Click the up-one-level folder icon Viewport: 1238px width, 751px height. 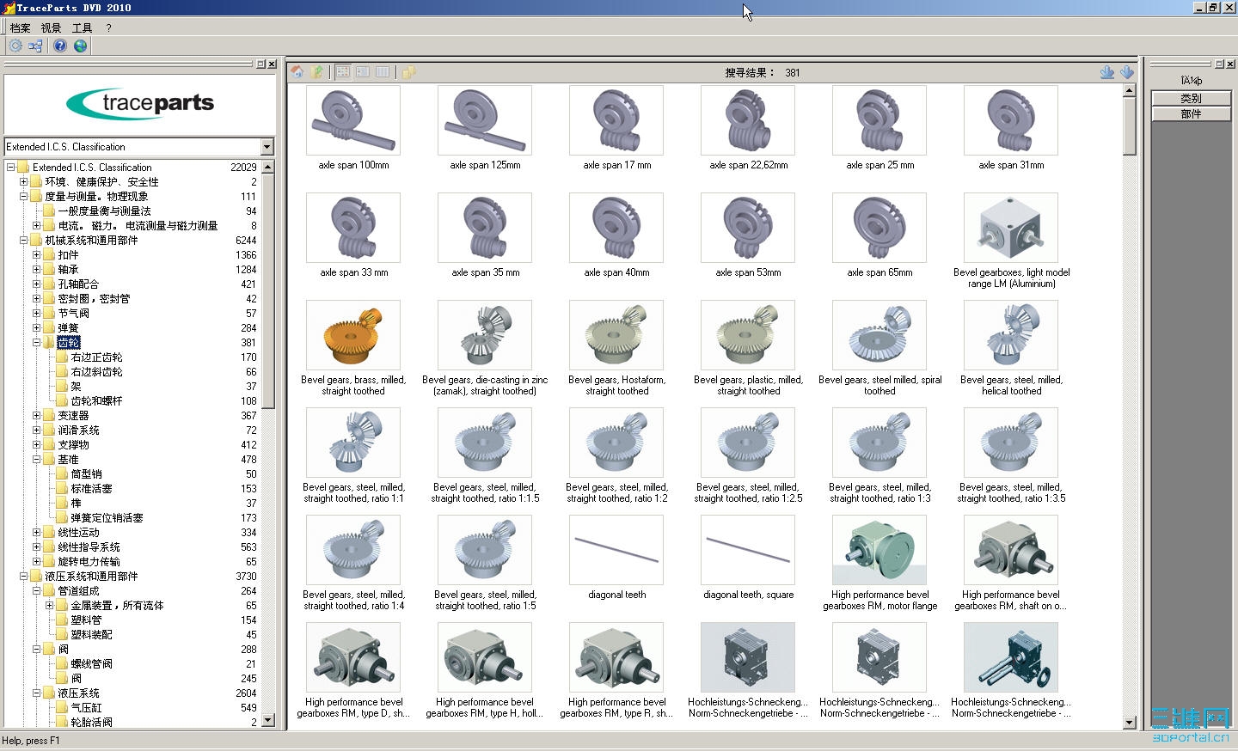[x=318, y=72]
